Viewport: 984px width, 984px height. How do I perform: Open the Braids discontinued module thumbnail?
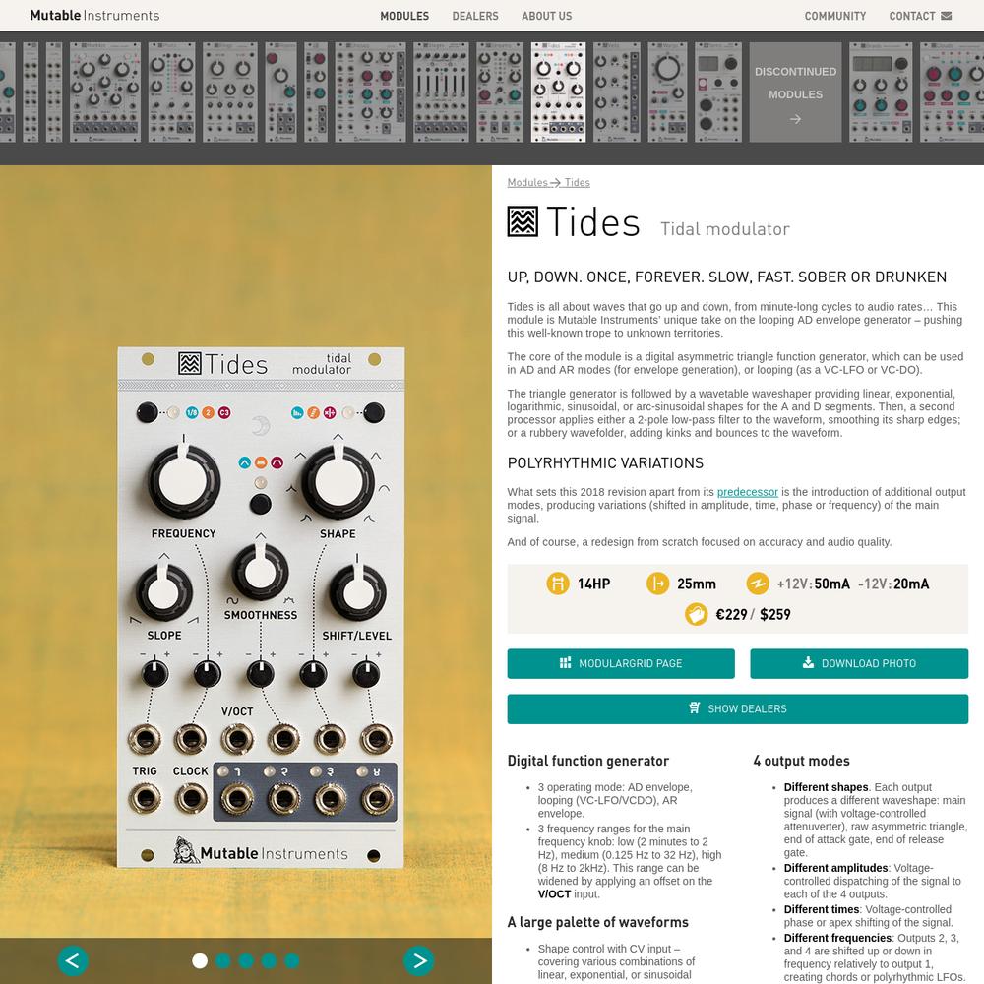881,92
